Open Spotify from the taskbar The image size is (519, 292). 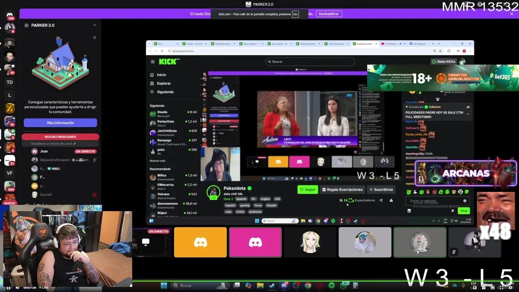[332, 286]
